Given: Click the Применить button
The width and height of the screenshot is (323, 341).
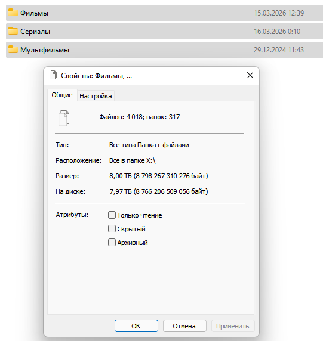Looking at the screenshot, I should pos(233,325).
